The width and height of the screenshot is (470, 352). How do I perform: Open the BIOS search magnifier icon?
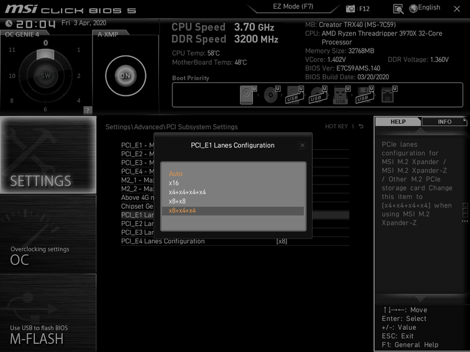(x=398, y=9)
